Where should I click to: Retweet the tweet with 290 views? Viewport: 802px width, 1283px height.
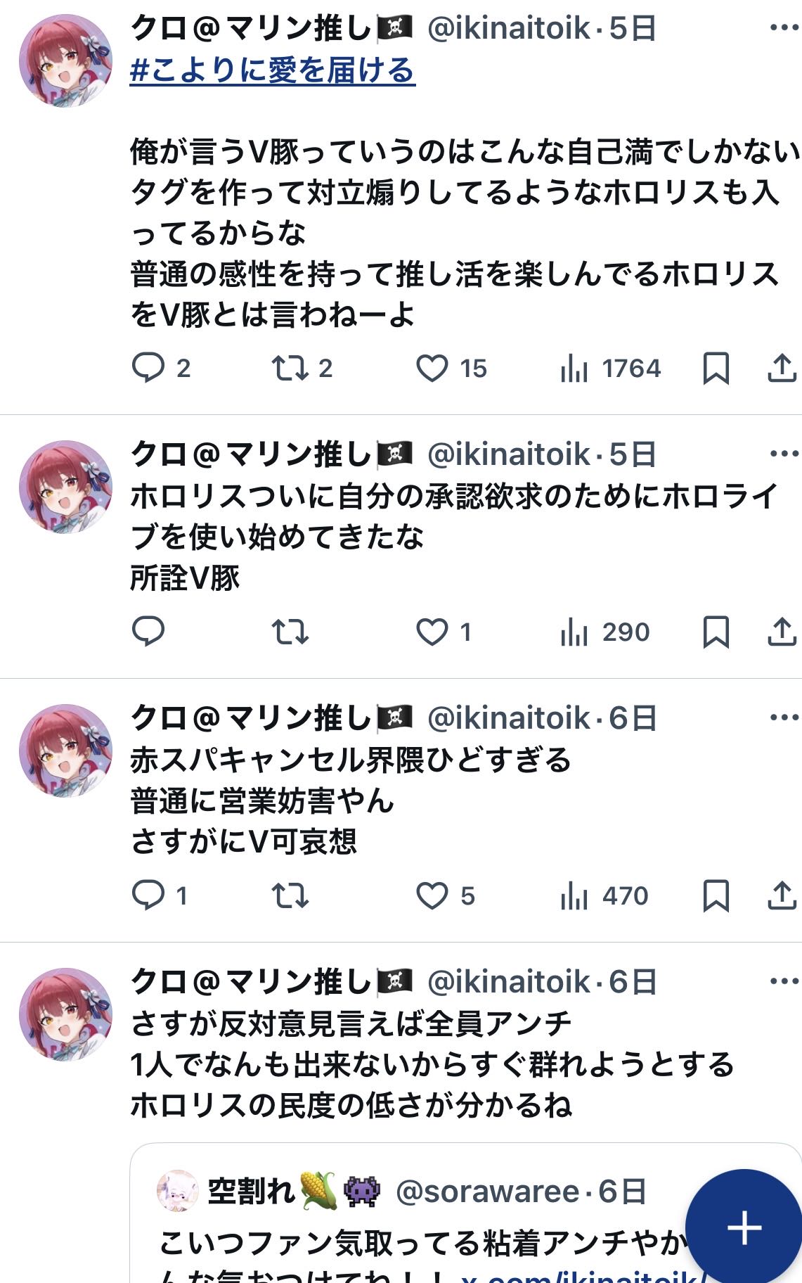[x=290, y=632]
